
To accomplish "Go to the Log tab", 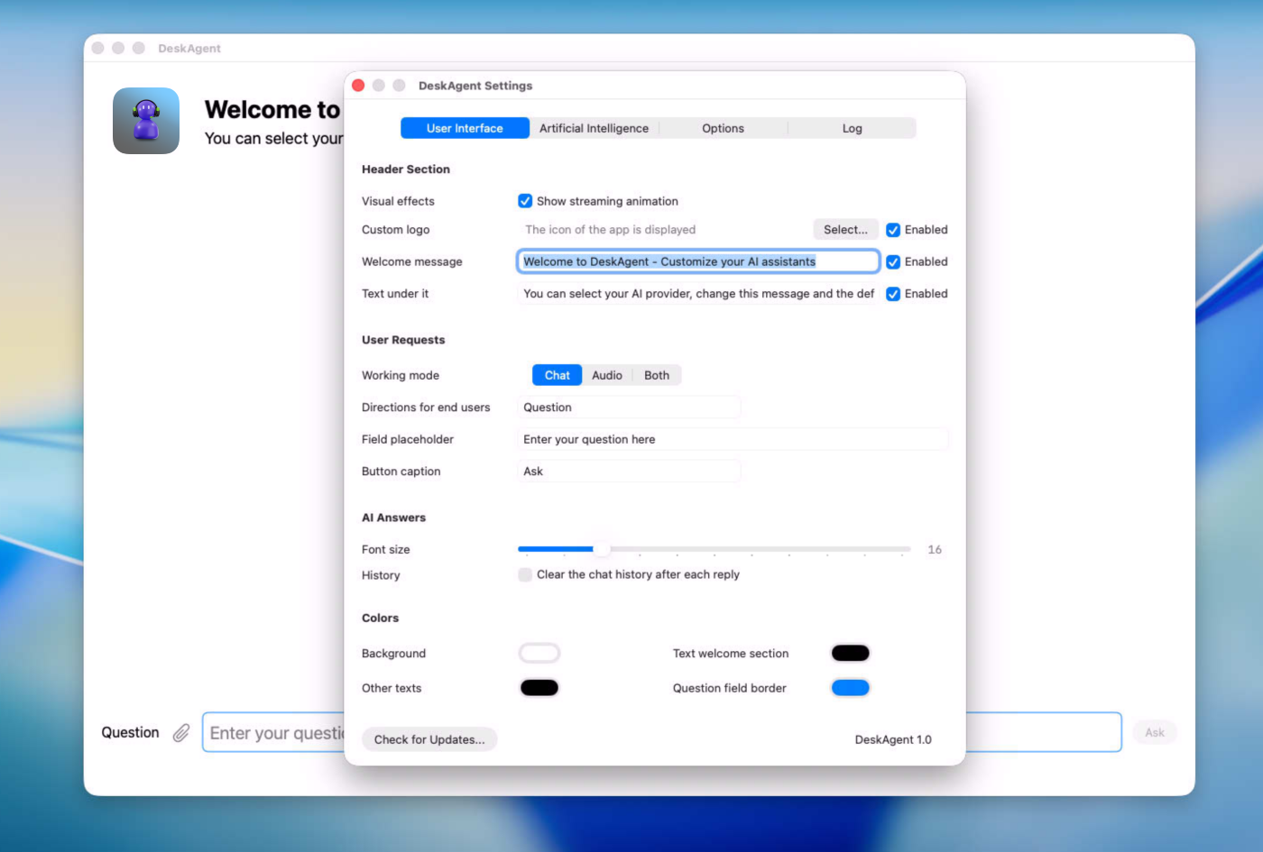I will 852,129.
